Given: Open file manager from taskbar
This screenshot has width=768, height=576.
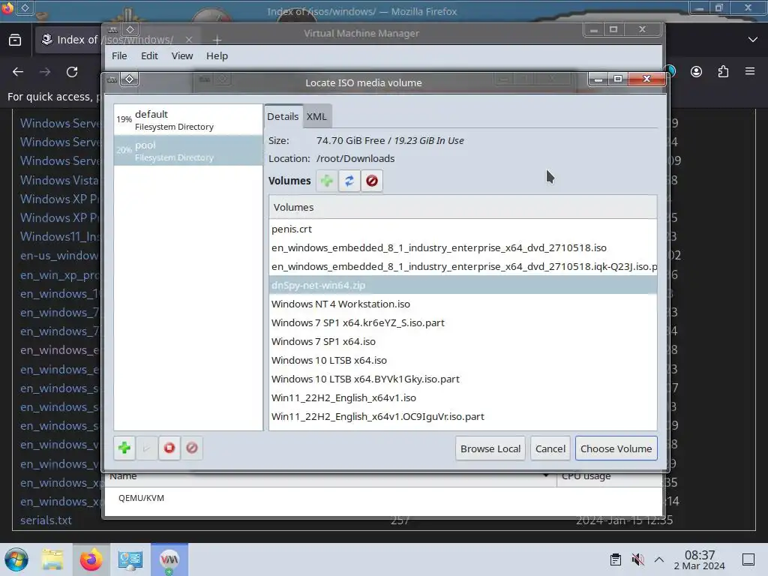Looking at the screenshot, I should pyautogui.click(x=52, y=559).
